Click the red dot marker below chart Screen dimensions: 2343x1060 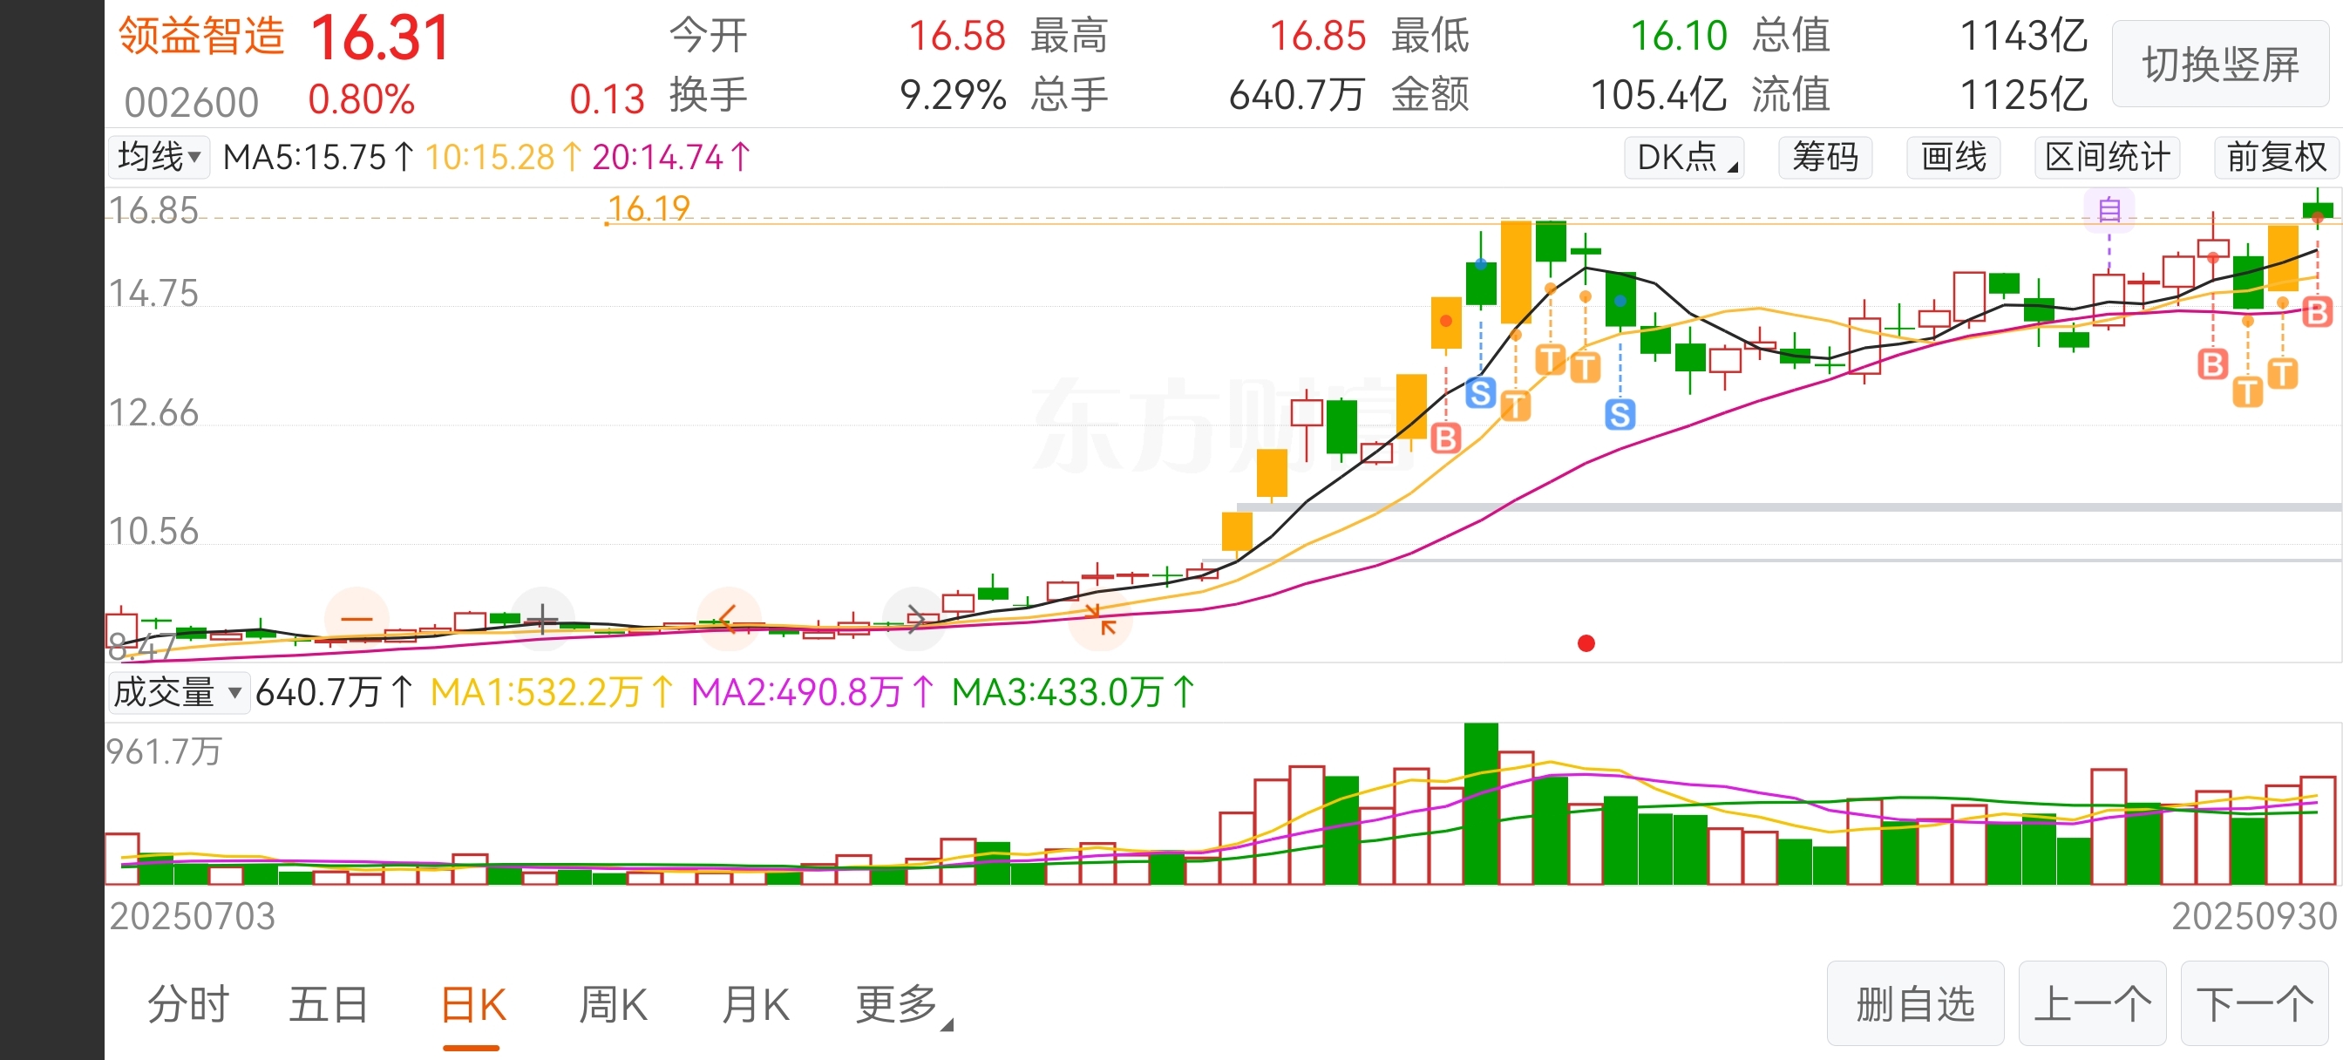1586,643
